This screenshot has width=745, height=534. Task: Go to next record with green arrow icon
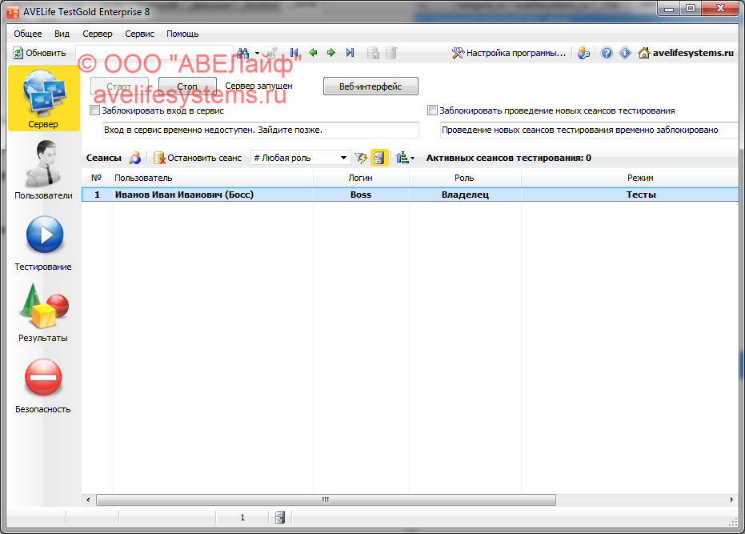[x=330, y=52]
